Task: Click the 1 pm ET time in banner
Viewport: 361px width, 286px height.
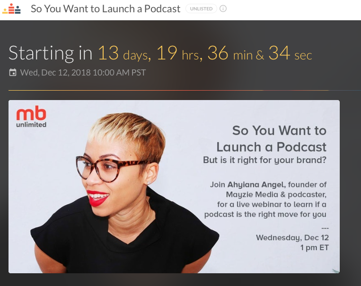Action: [315, 247]
